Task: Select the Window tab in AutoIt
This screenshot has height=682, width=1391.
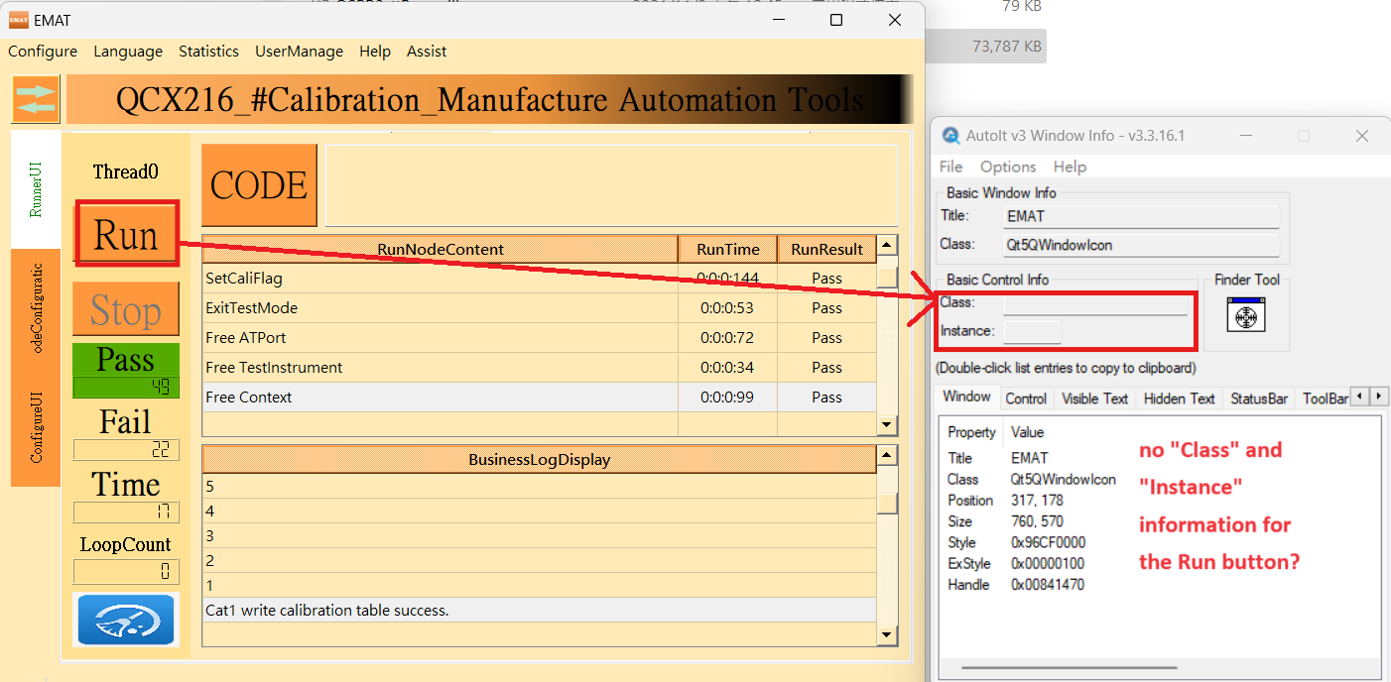Action: pos(966,397)
